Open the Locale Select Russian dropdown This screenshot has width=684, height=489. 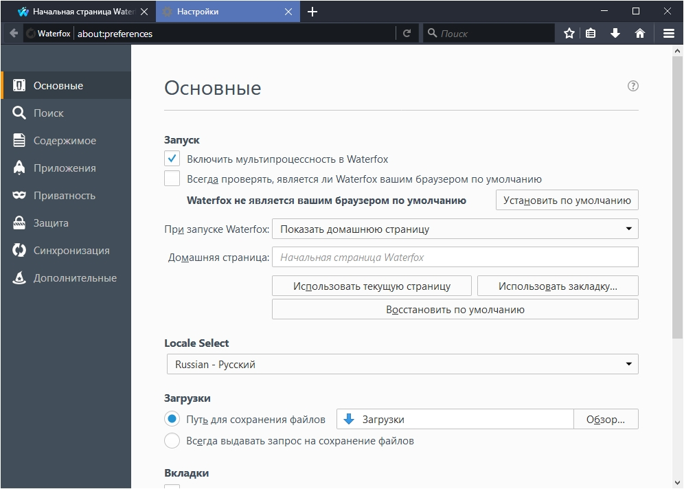[402, 364]
